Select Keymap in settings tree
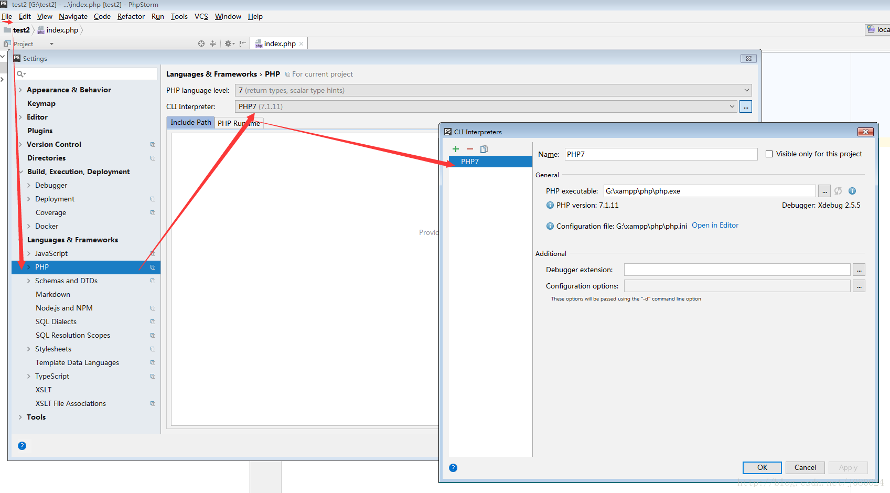Image resolution: width=890 pixels, height=493 pixels. [41, 104]
